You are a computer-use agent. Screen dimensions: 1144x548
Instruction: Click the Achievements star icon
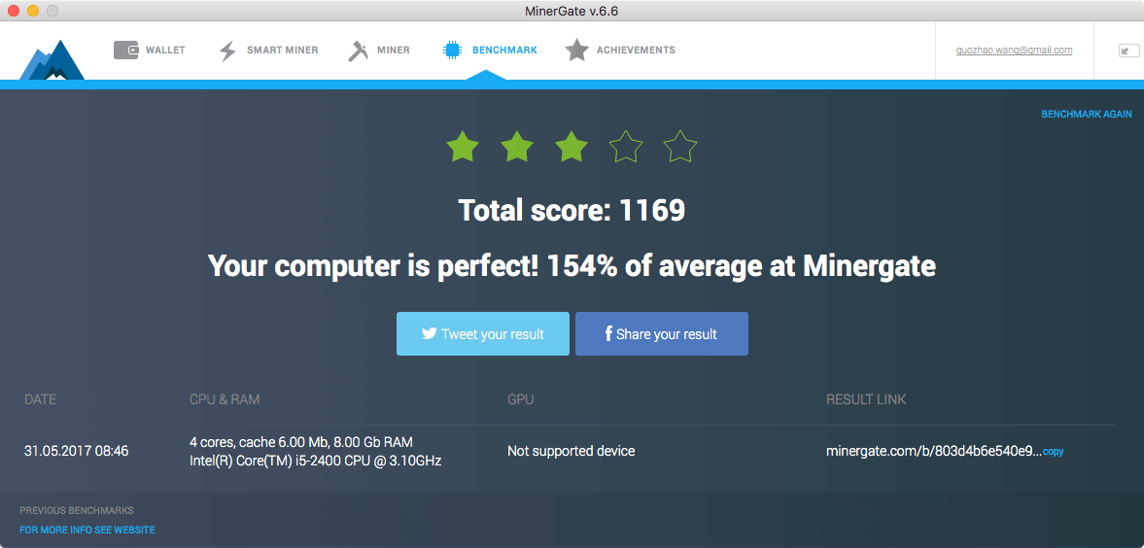577,51
